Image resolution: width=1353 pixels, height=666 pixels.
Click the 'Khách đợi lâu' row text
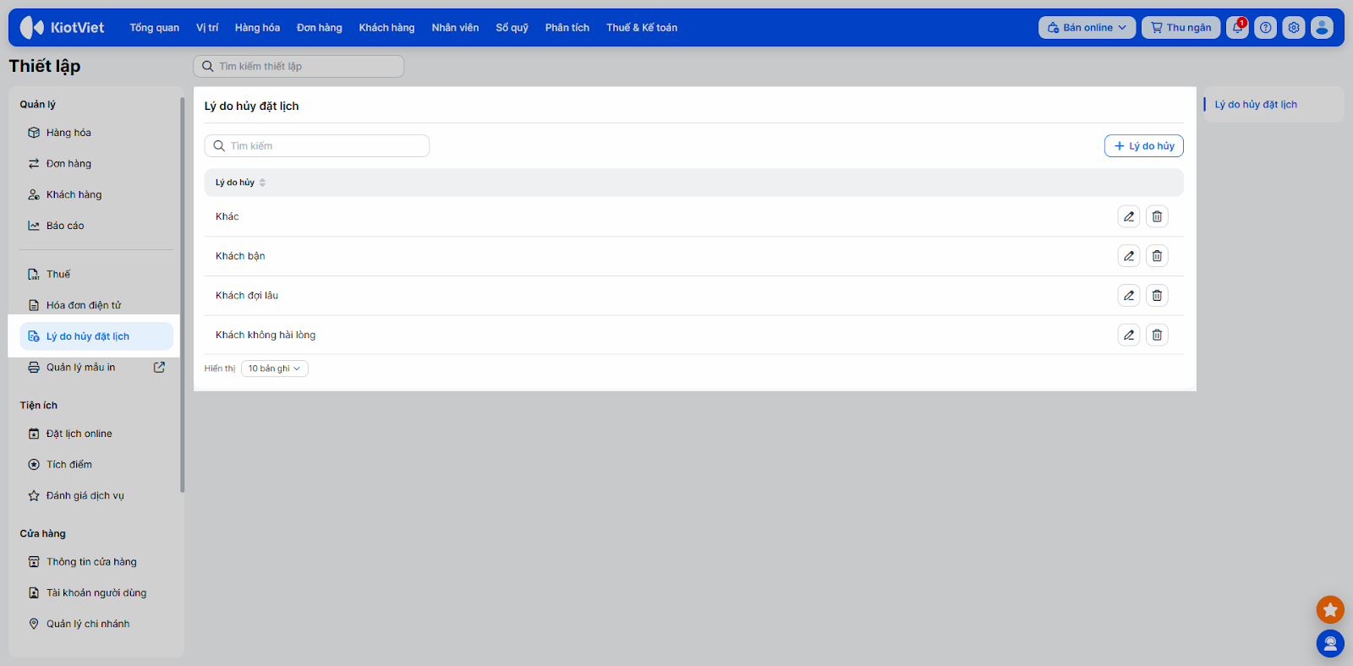247,295
